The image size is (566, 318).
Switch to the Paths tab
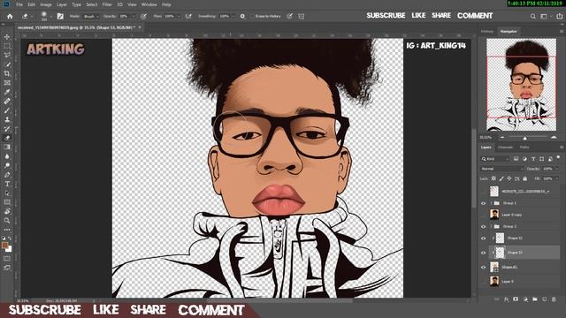(524, 148)
